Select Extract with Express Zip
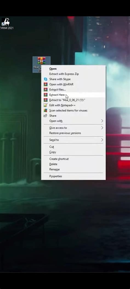The height and width of the screenshot is (289, 130). [64, 74]
